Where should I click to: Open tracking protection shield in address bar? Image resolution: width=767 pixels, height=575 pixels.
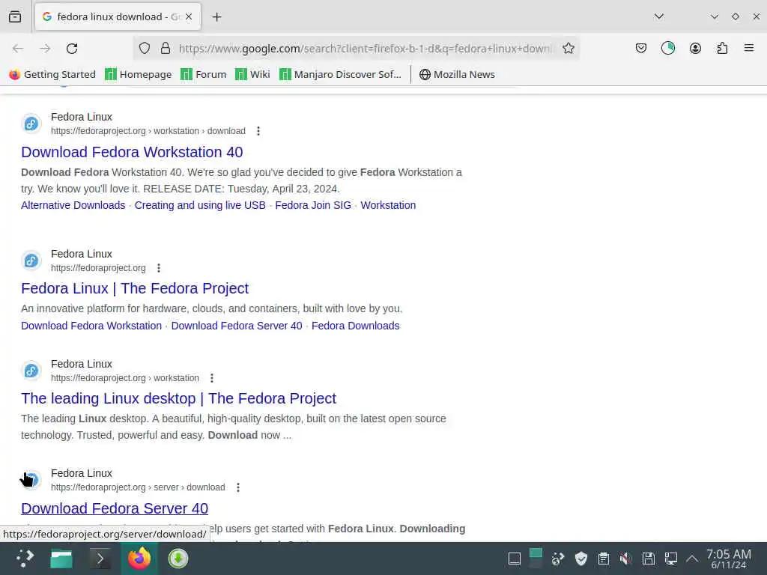point(145,49)
